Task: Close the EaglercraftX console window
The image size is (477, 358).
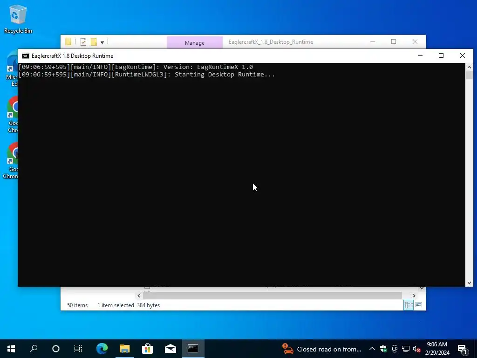Action: pyautogui.click(x=463, y=56)
